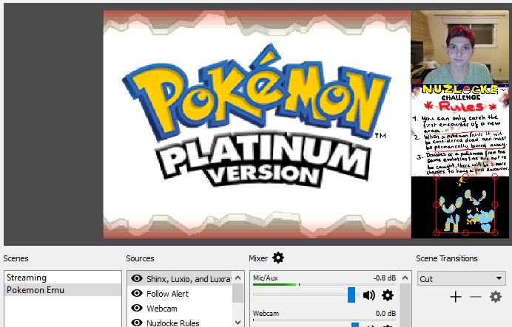This screenshot has height=327, width=512.
Task: Open scene transition properties gear
Action: pyautogui.click(x=495, y=297)
